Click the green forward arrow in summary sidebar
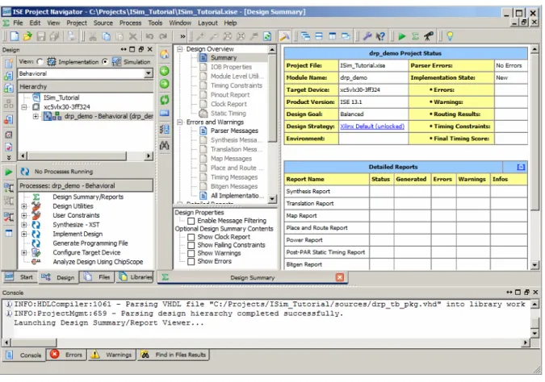The height and width of the screenshot is (382, 545). coord(165,84)
